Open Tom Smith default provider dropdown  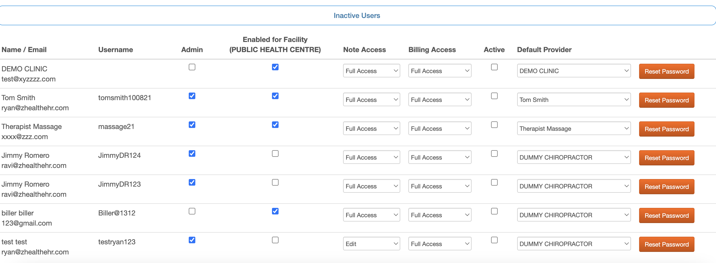tap(574, 100)
